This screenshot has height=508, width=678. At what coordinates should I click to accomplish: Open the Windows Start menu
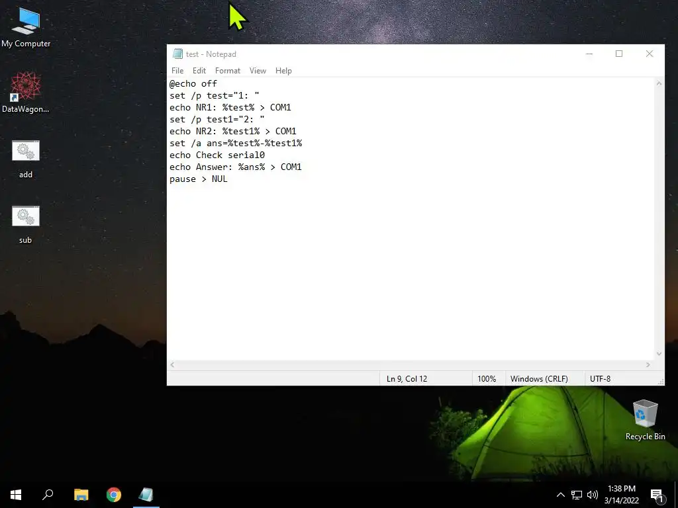pyautogui.click(x=16, y=495)
